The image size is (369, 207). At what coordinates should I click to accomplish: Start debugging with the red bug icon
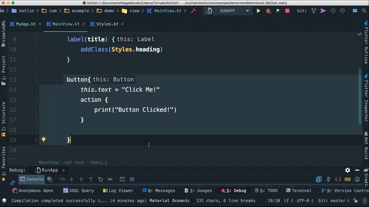(268, 11)
